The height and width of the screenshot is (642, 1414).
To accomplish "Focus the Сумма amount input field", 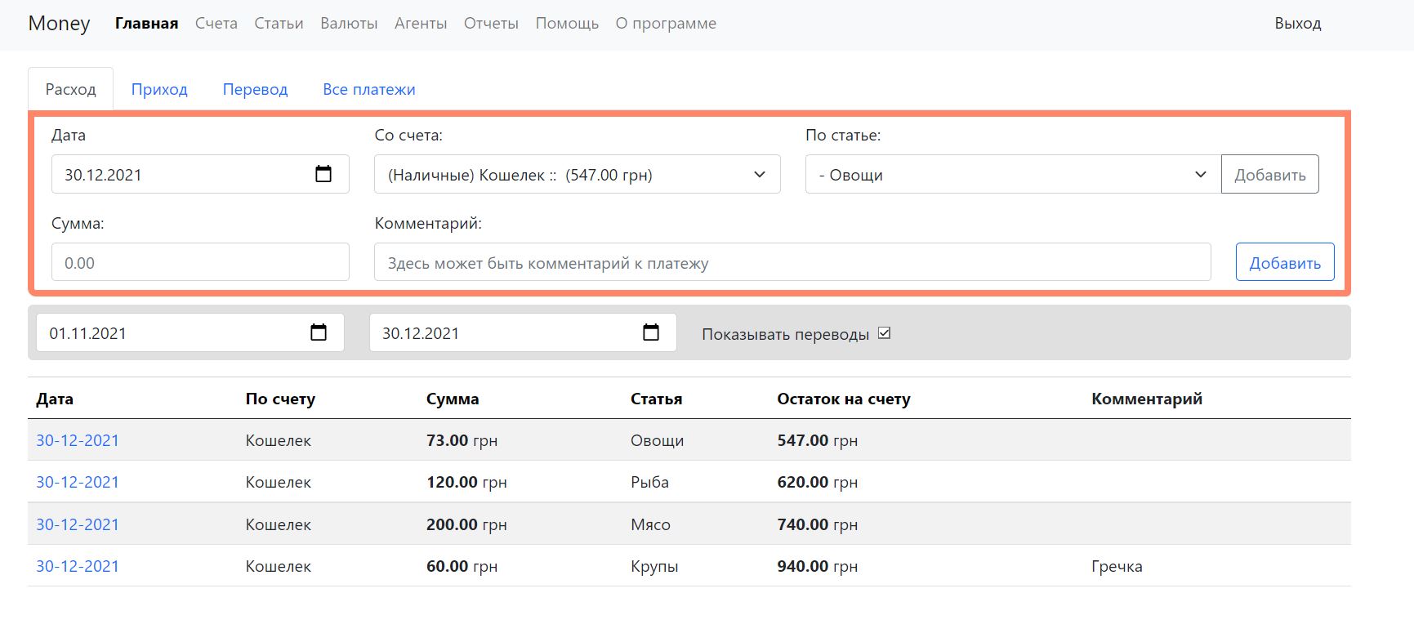I will pyautogui.click(x=200, y=262).
